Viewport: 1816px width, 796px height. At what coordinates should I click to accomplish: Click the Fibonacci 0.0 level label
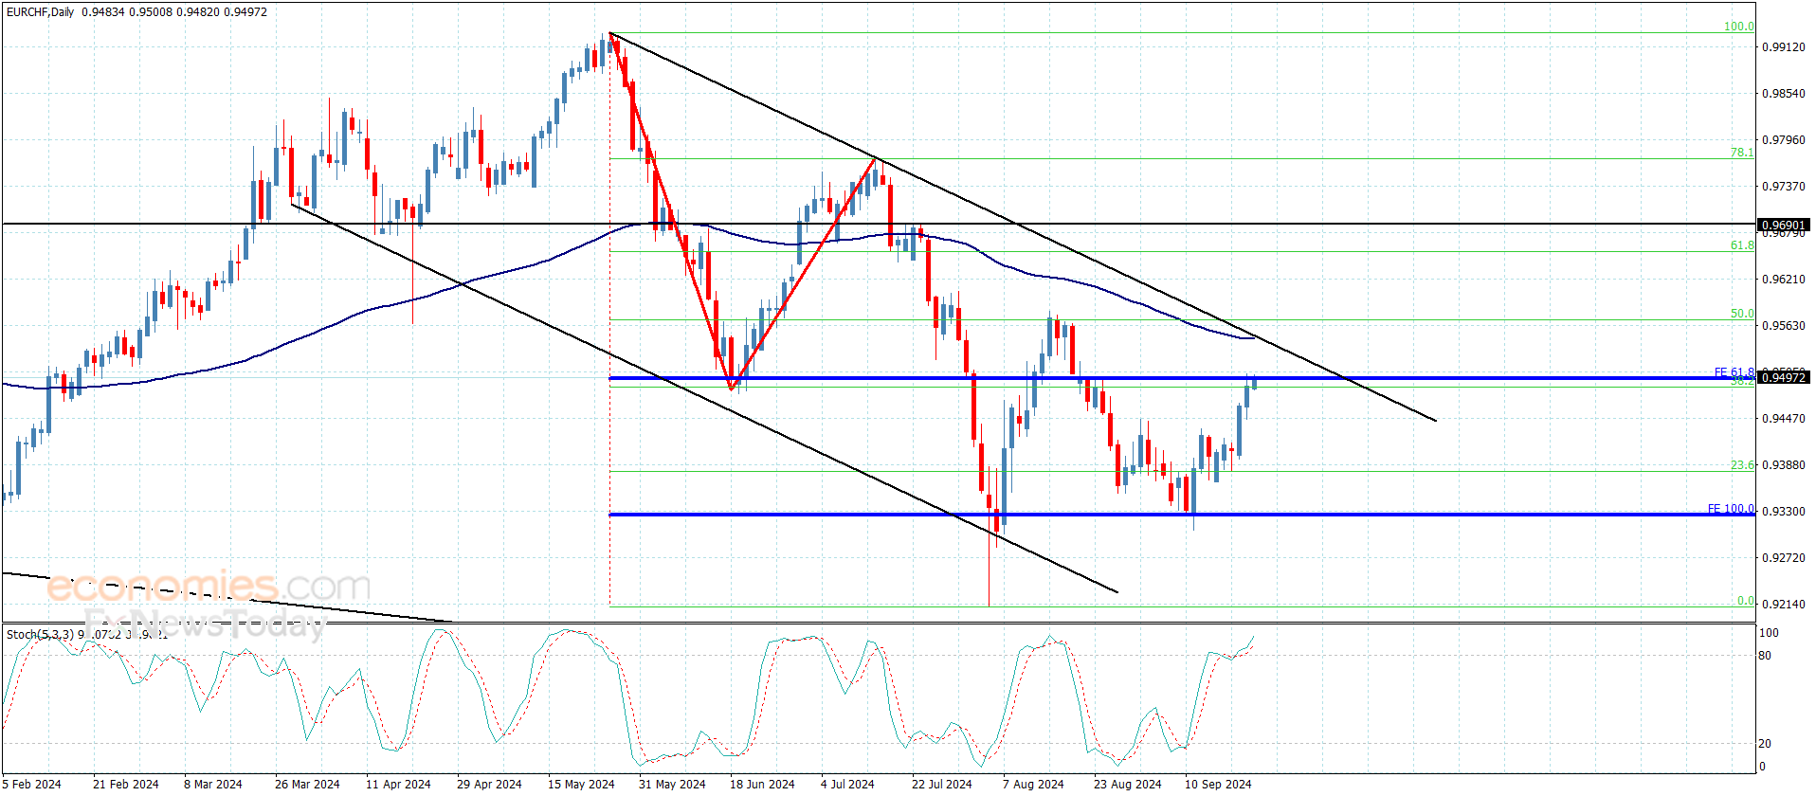tap(1745, 601)
